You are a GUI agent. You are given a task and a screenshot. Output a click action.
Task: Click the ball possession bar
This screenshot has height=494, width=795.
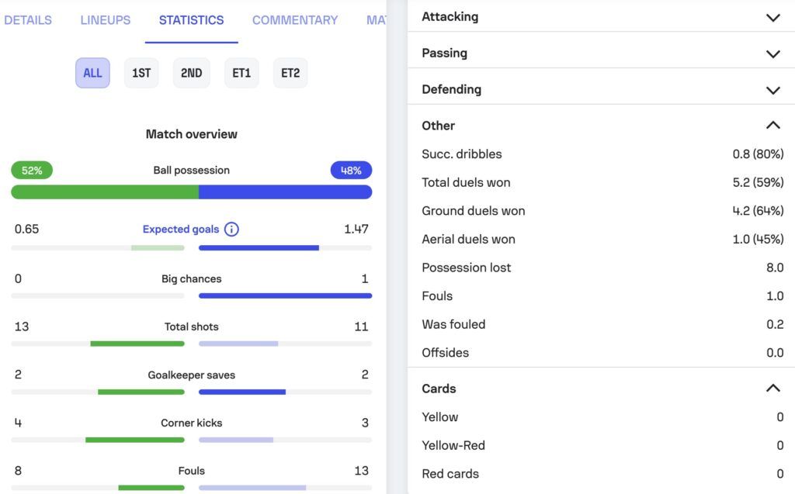coord(191,192)
